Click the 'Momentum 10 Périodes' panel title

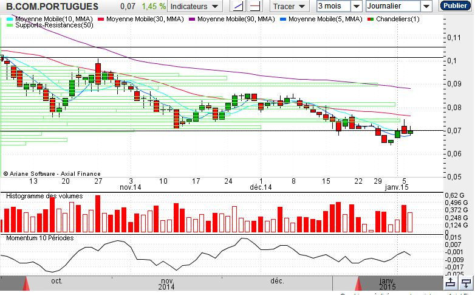pos(40,238)
